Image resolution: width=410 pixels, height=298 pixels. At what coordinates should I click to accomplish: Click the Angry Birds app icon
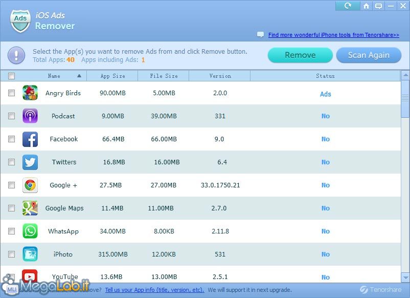pos(30,93)
